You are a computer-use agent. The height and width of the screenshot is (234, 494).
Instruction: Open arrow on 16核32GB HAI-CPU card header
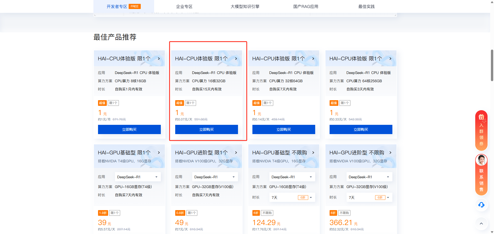point(236,59)
